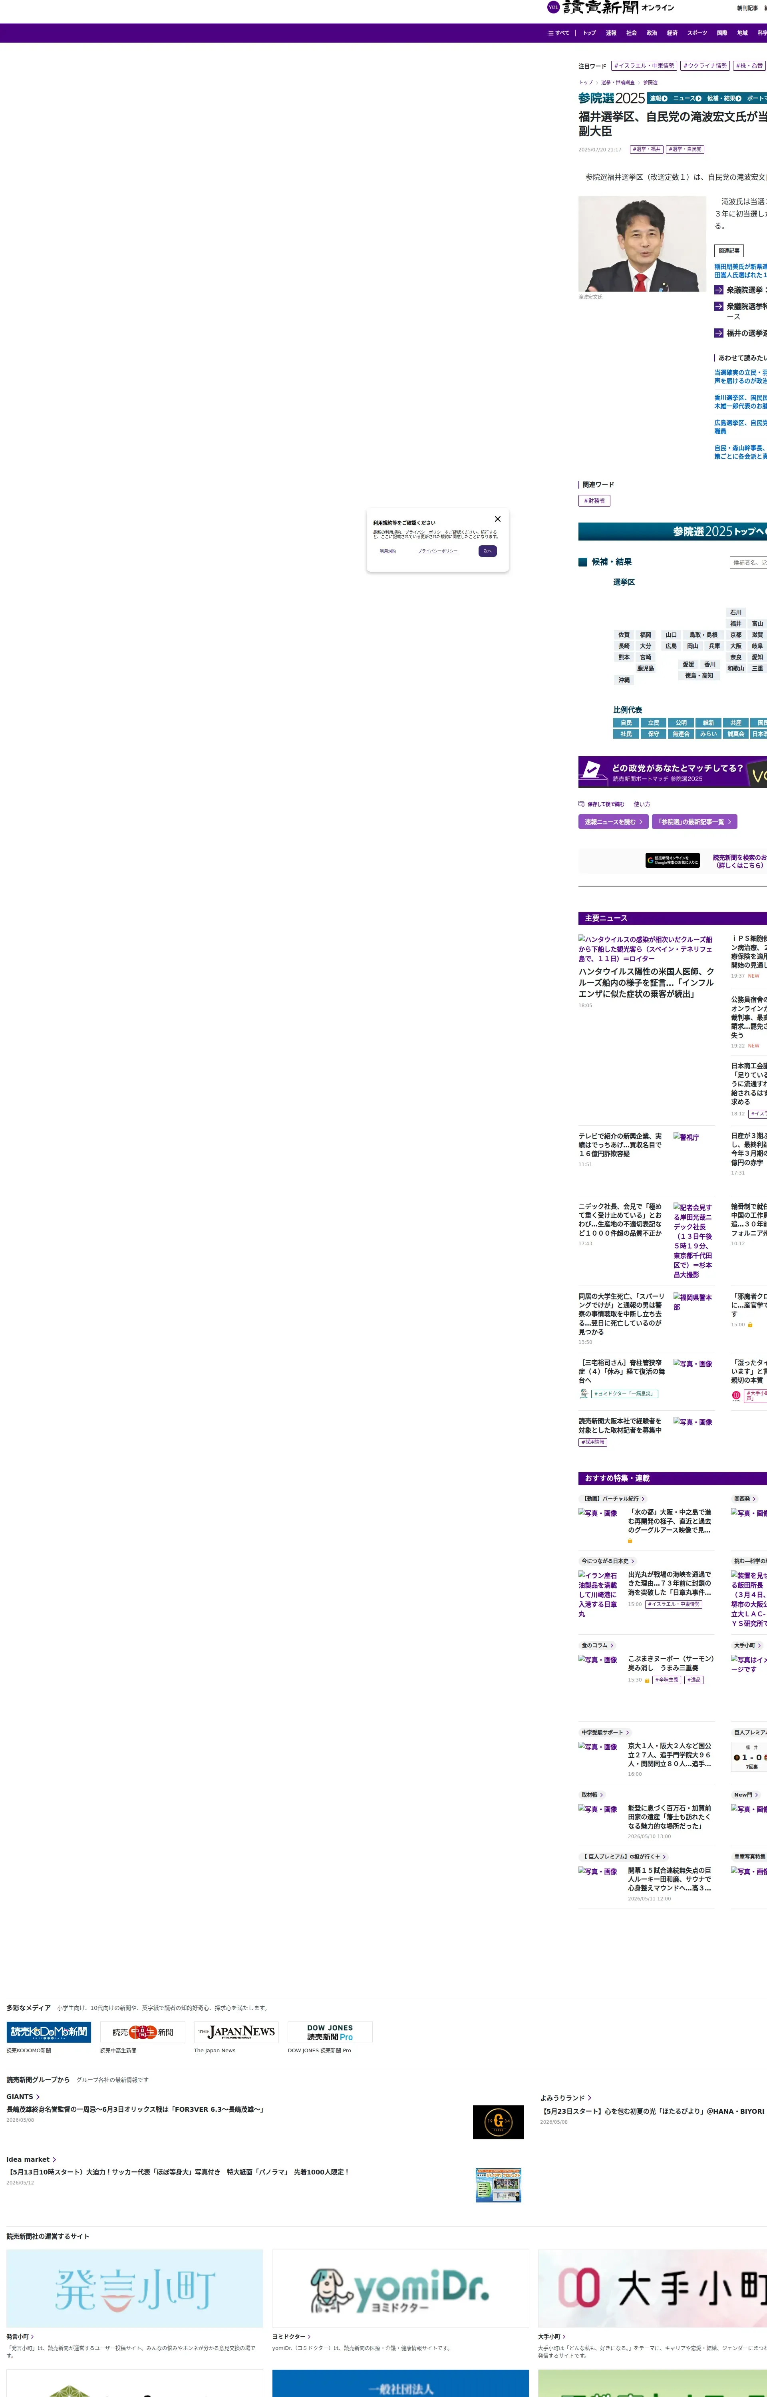Click the 立民 proportional party button
The width and height of the screenshot is (767, 2397).
(654, 723)
